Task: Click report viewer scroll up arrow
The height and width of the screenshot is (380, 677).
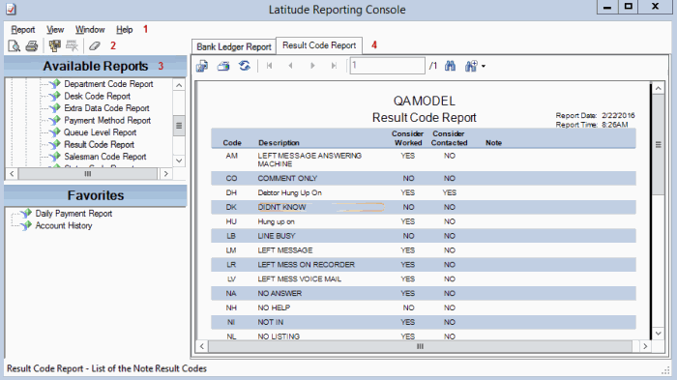Action: click(x=658, y=89)
